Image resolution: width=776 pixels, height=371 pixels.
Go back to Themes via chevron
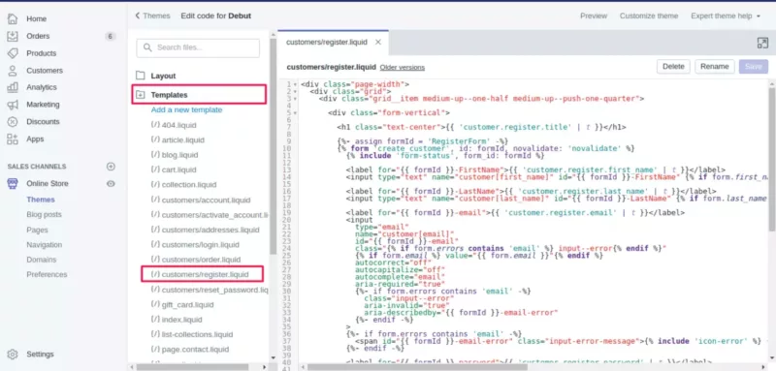(x=138, y=15)
